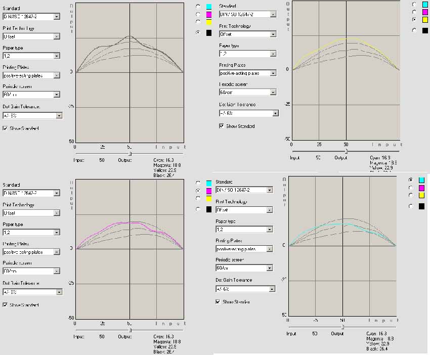This screenshot has height=355, width=430.
Task: Click the input slider under the magenta-curve graph
Action: pos(130,330)
